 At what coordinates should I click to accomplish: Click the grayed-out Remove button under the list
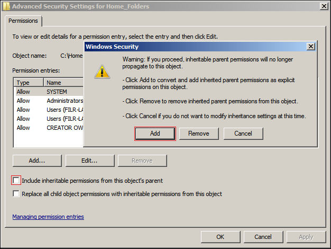point(142,161)
